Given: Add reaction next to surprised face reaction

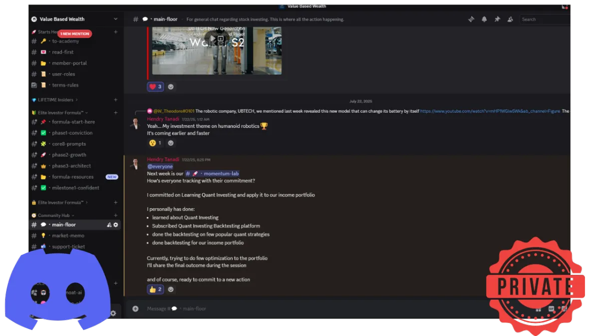Looking at the screenshot, I should (171, 143).
